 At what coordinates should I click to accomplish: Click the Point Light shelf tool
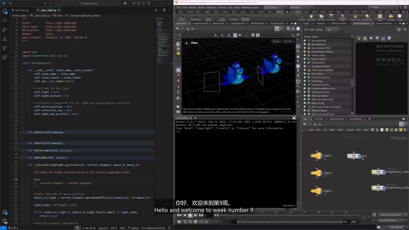[x=311, y=17]
